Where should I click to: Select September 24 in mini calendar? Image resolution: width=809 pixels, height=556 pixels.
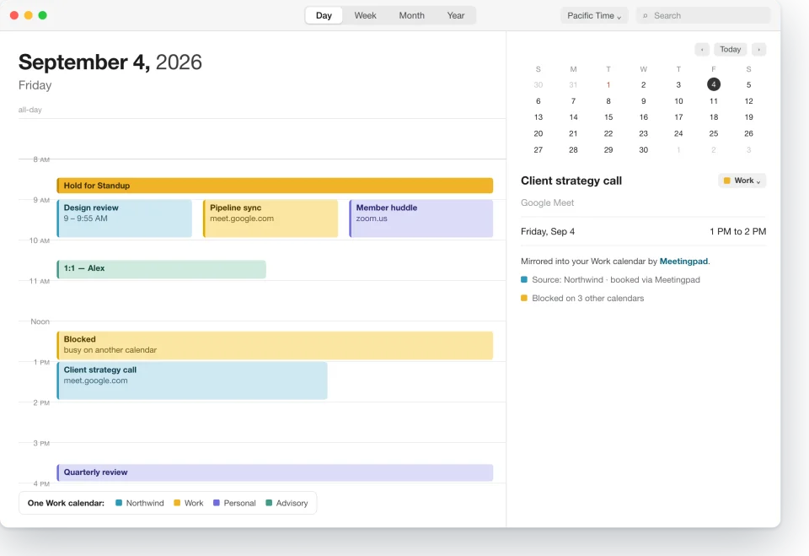(678, 133)
